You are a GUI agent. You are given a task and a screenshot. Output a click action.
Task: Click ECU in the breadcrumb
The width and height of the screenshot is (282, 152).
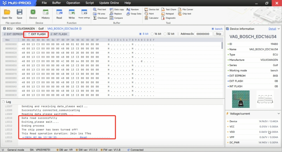(x=10, y=28)
